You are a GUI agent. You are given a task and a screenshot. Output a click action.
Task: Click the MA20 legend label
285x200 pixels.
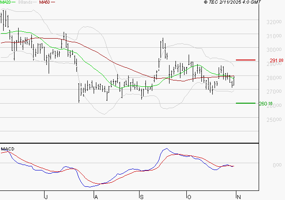point(5,2)
